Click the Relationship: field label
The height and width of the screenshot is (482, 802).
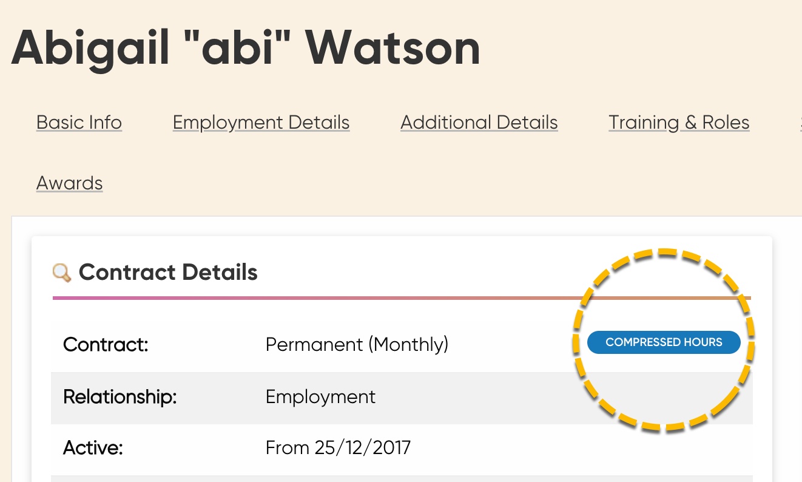(x=120, y=397)
